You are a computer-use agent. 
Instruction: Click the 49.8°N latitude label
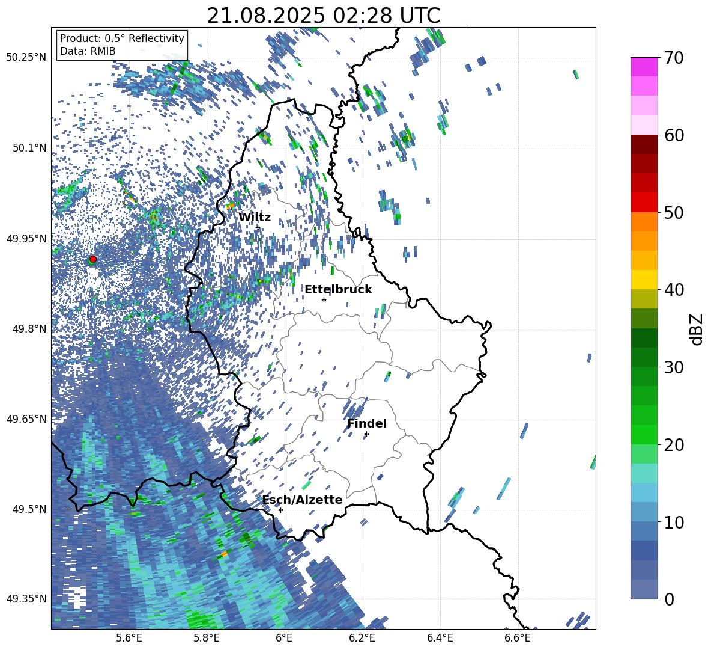(29, 329)
